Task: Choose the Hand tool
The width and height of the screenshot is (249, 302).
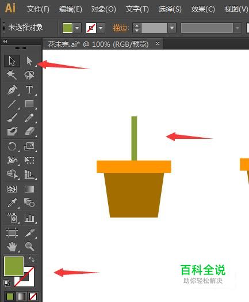Action: tap(12, 247)
